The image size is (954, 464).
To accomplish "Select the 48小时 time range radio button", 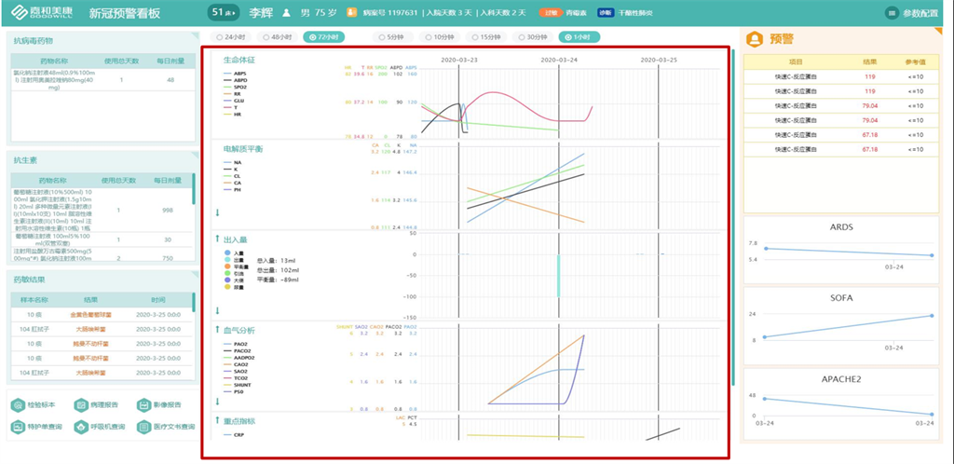I will (x=265, y=37).
